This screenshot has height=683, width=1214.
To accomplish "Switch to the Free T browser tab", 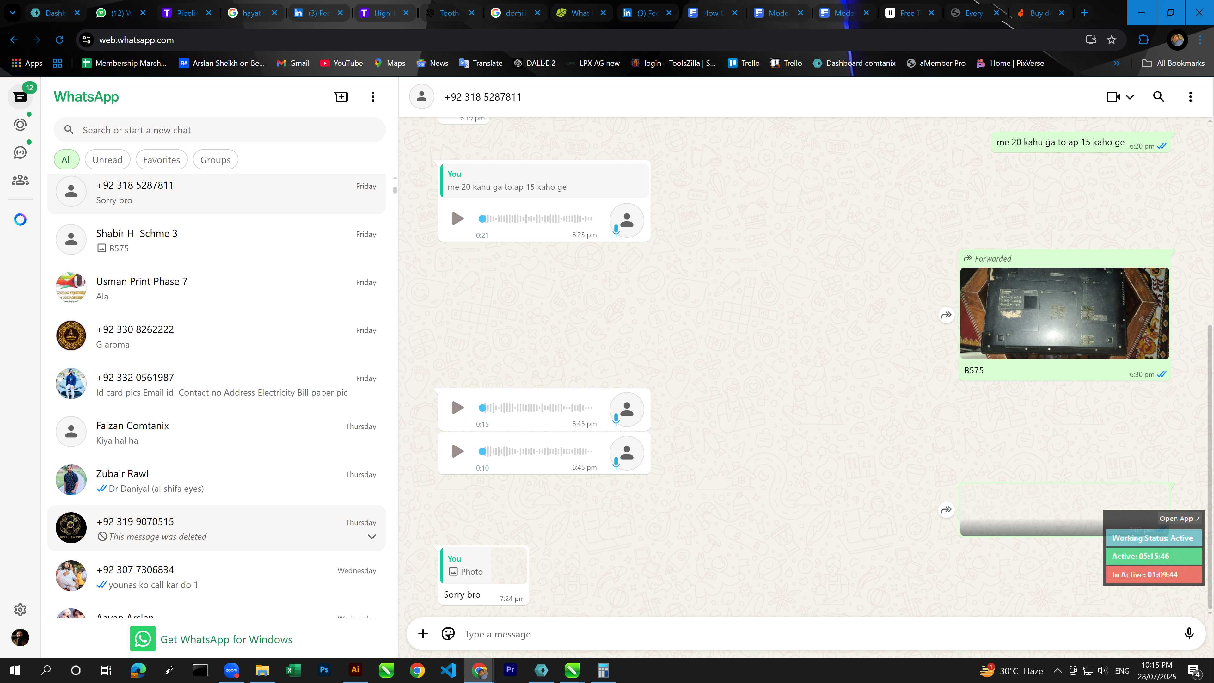I will click(x=910, y=13).
